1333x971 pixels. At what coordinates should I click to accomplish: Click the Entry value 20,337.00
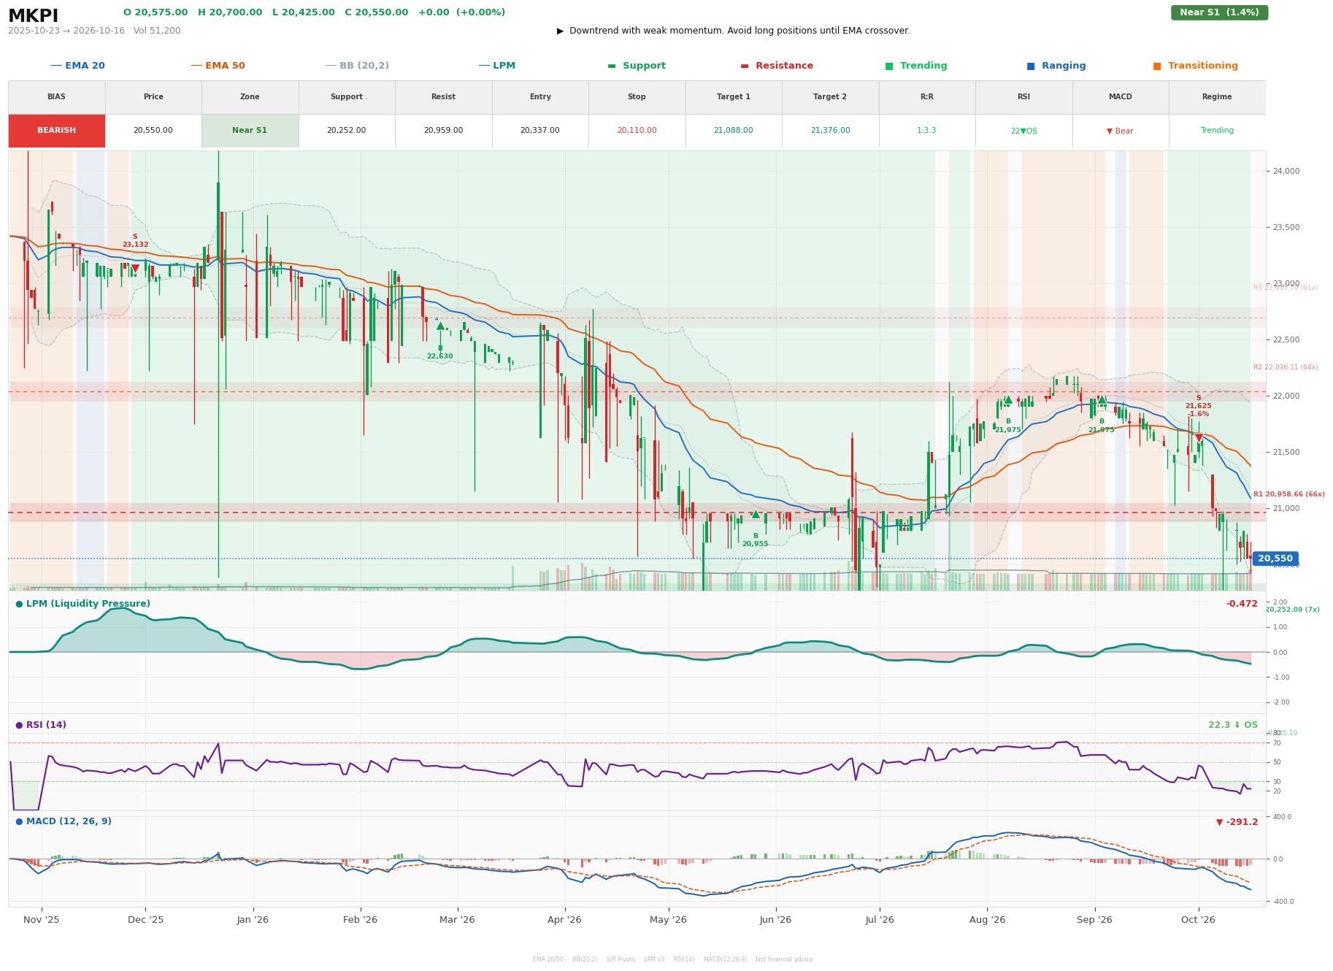(539, 131)
